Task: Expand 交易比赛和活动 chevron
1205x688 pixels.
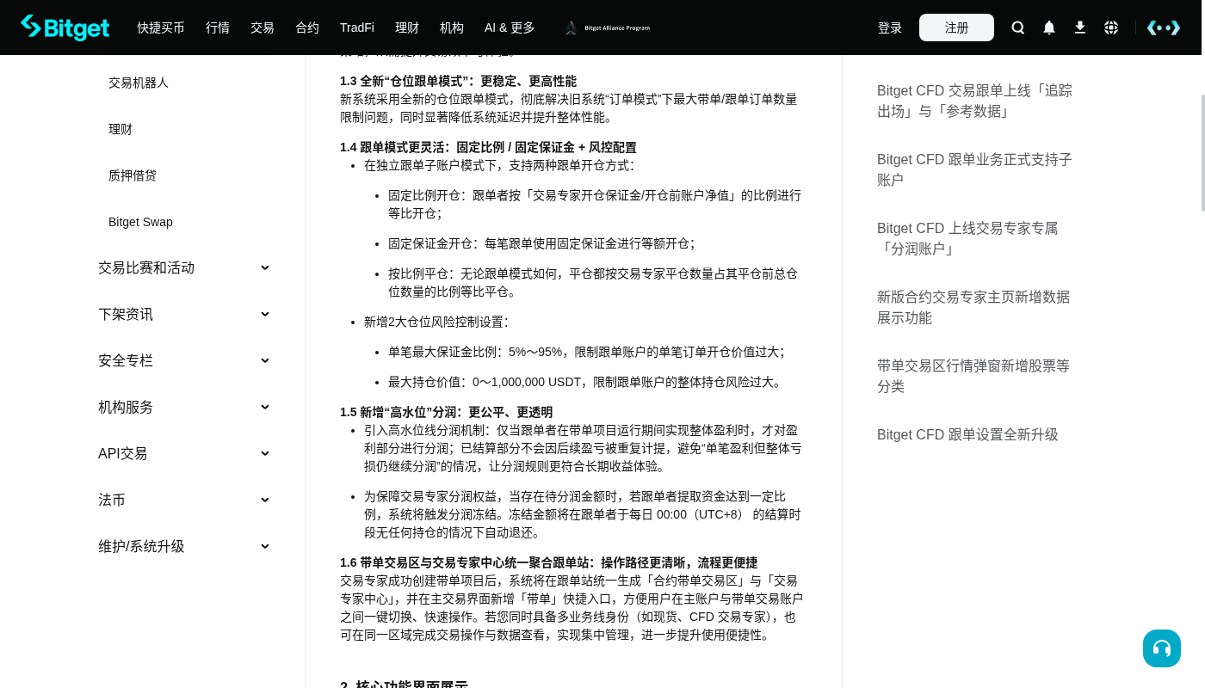Action: click(x=265, y=267)
